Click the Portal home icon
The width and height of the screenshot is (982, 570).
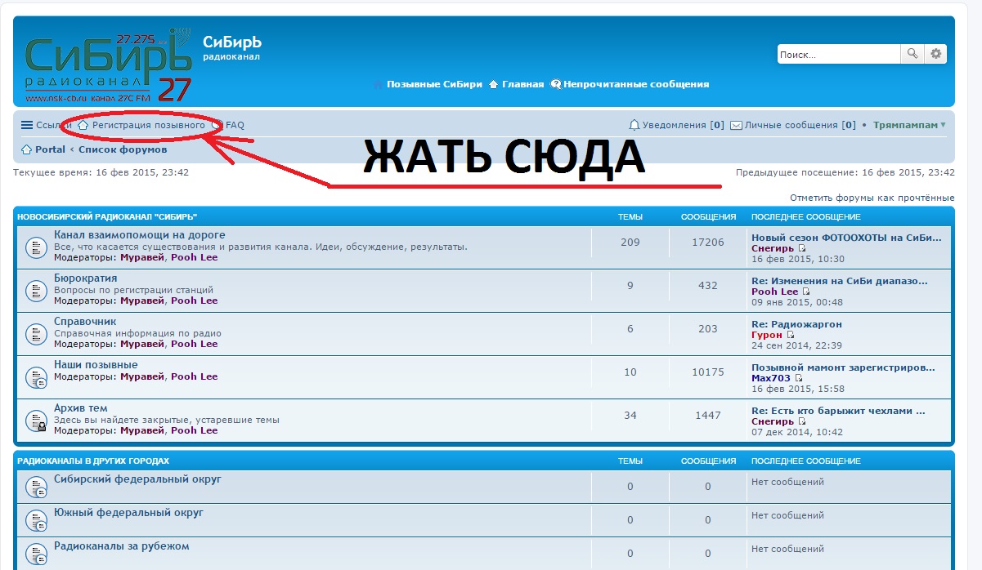click(26, 149)
